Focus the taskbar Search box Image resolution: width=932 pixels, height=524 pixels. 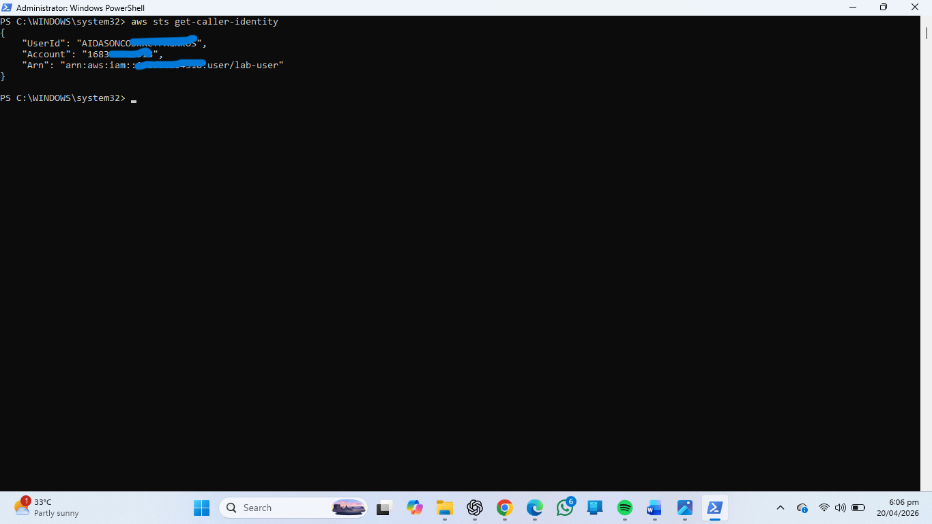click(293, 508)
